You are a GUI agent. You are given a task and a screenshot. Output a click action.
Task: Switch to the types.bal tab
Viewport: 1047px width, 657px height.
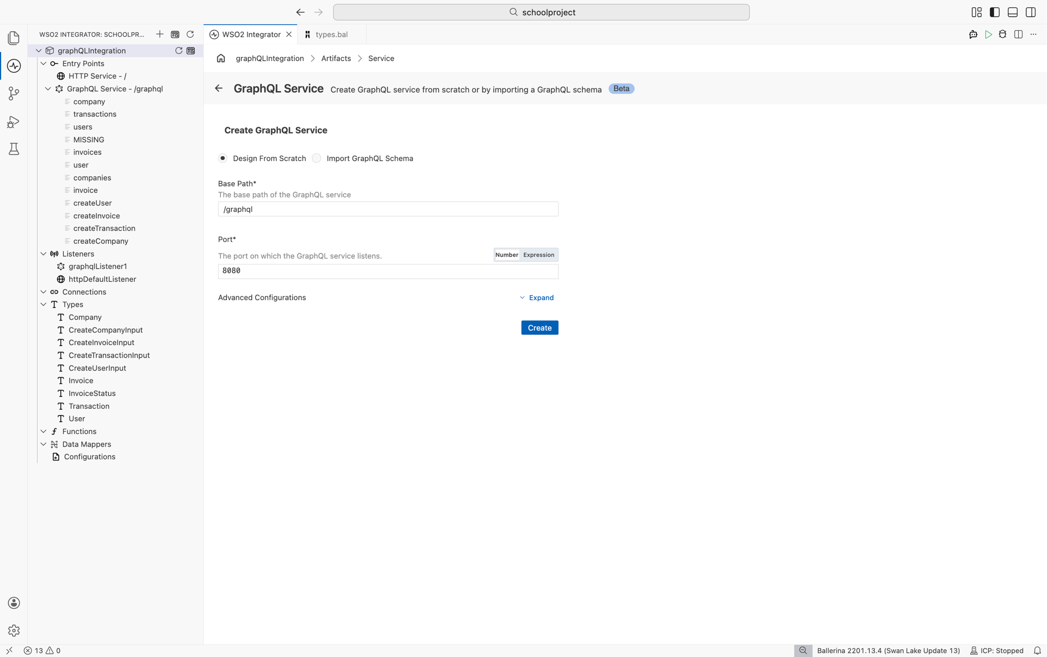point(331,35)
